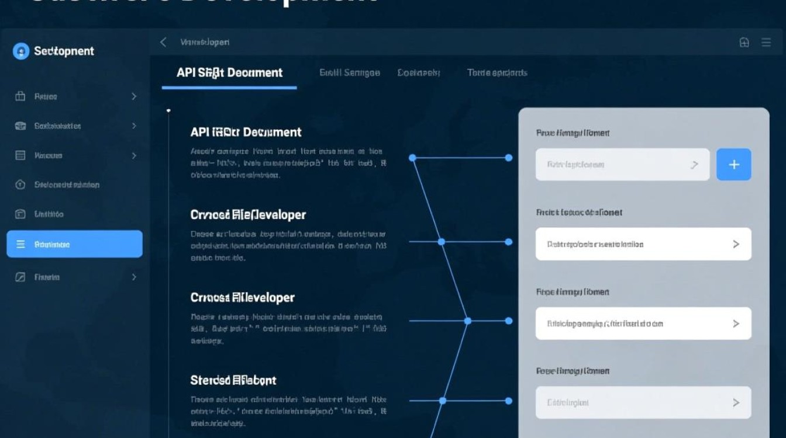786x438 pixels.
Task: Expand the first sidebar item using its chevron
Action: tap(134, 96)
